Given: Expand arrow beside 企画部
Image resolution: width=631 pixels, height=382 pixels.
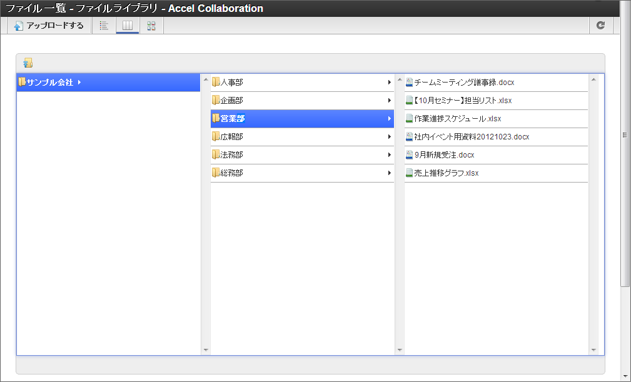Looking at the screenshot, I should (x=389, y=101).
